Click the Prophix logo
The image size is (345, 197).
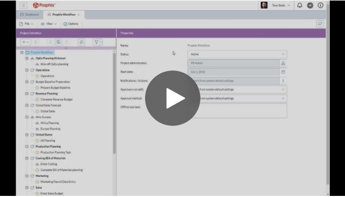pos(44,5)
